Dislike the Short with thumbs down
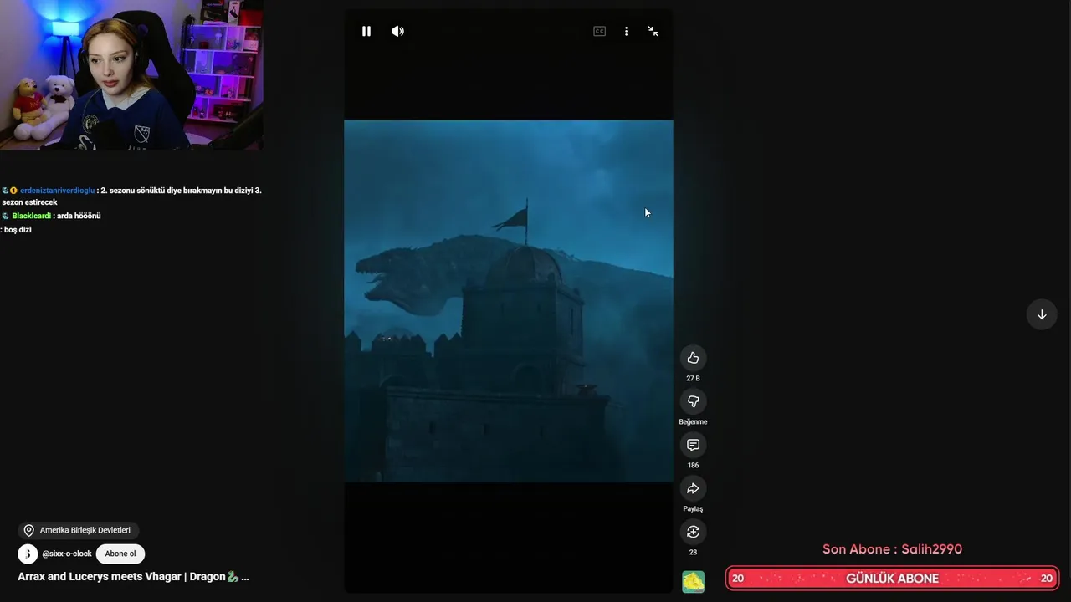The width and height of the screenshot is (1071, 602). point(693,401)
